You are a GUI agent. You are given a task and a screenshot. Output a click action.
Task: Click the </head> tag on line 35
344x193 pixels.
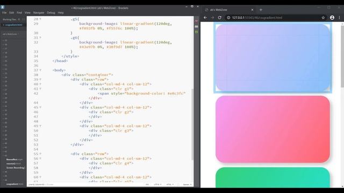pos(60,61)
